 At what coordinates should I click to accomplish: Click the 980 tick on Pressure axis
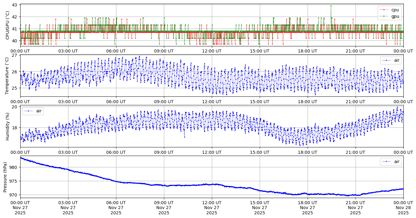[x=14, y=167]
